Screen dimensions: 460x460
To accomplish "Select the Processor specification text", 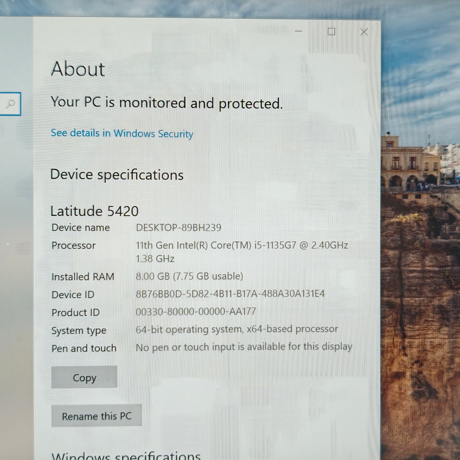I will [242, 245].
